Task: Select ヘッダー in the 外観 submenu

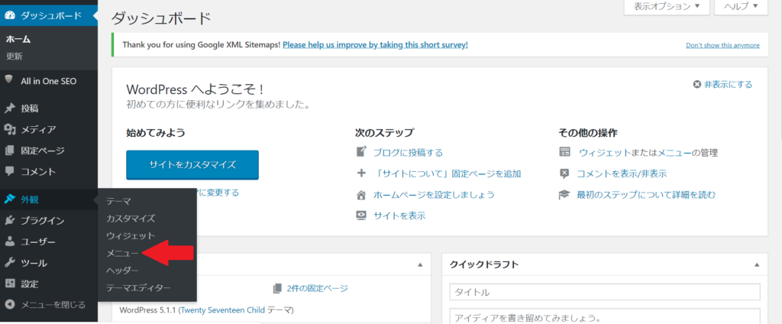Action: pyautogui.click(x=122, y=270)
